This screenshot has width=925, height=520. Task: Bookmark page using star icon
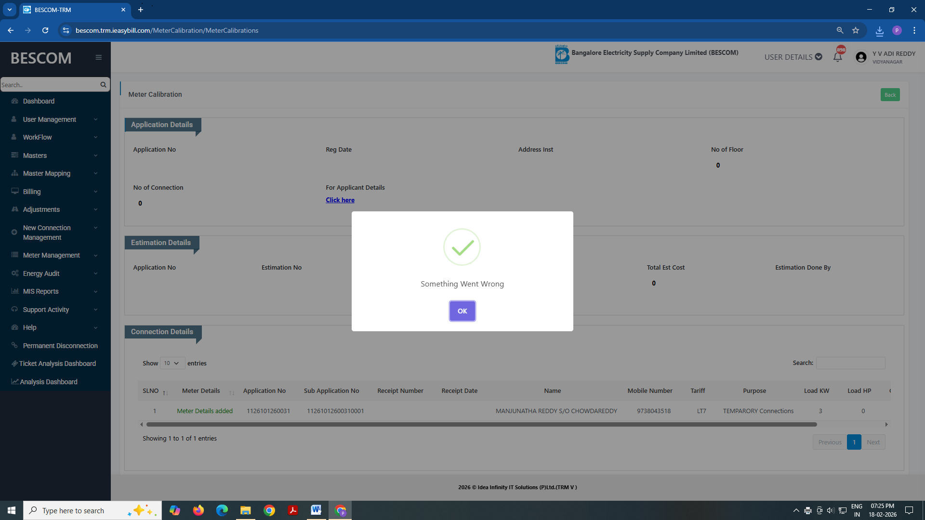click(856, 30)
